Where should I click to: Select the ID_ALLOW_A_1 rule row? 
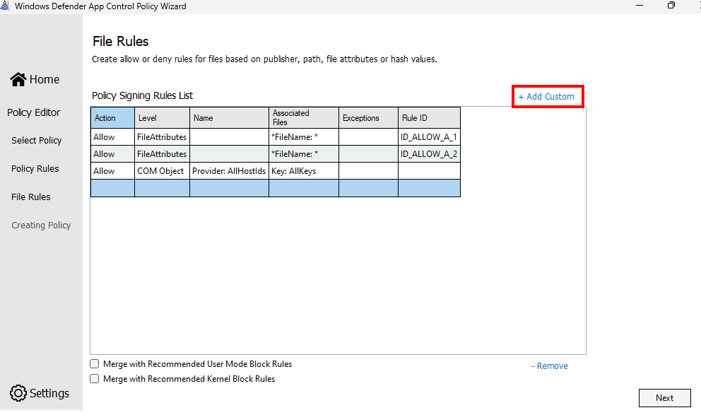[x=429, y=137]
